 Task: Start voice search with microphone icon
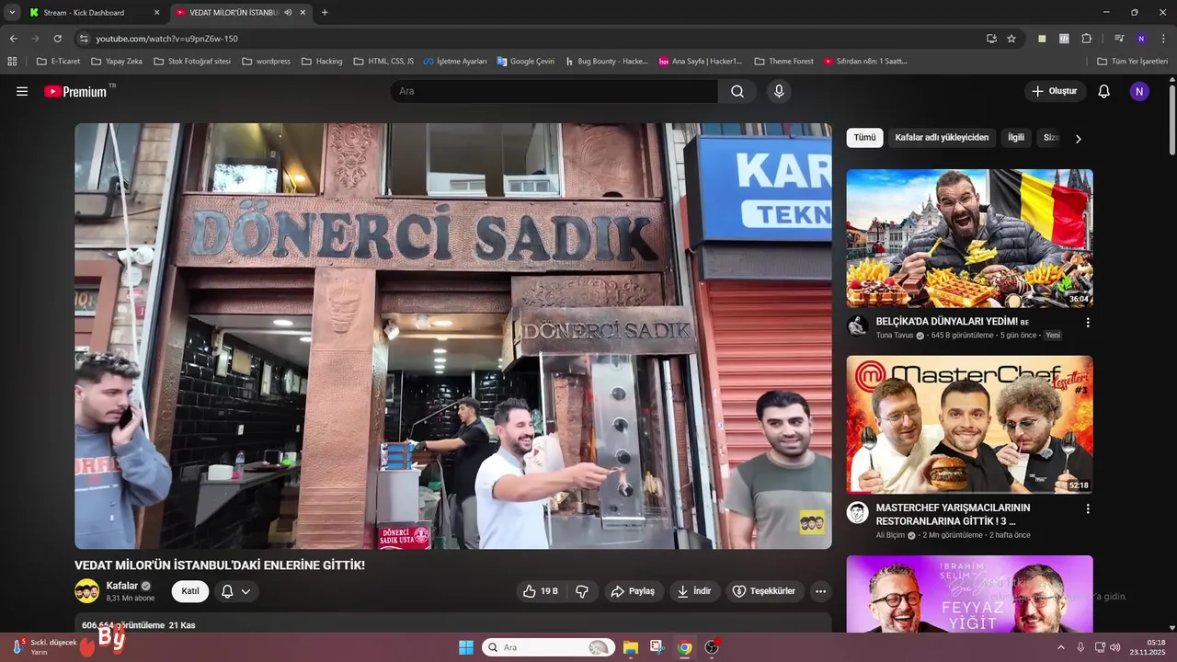[779, 91]
